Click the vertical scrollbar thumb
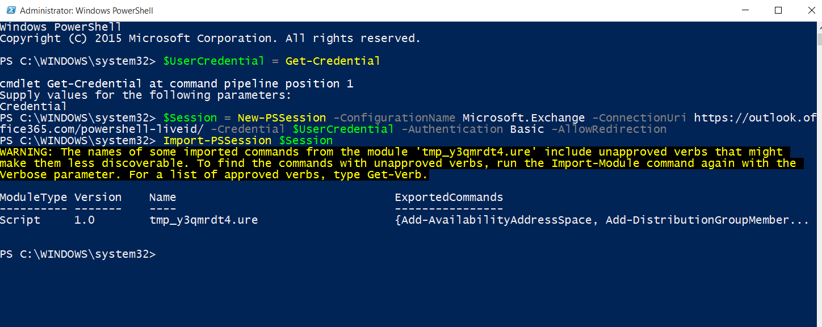Viewport: 822px width, 327px height. click(x=819, y=39)
